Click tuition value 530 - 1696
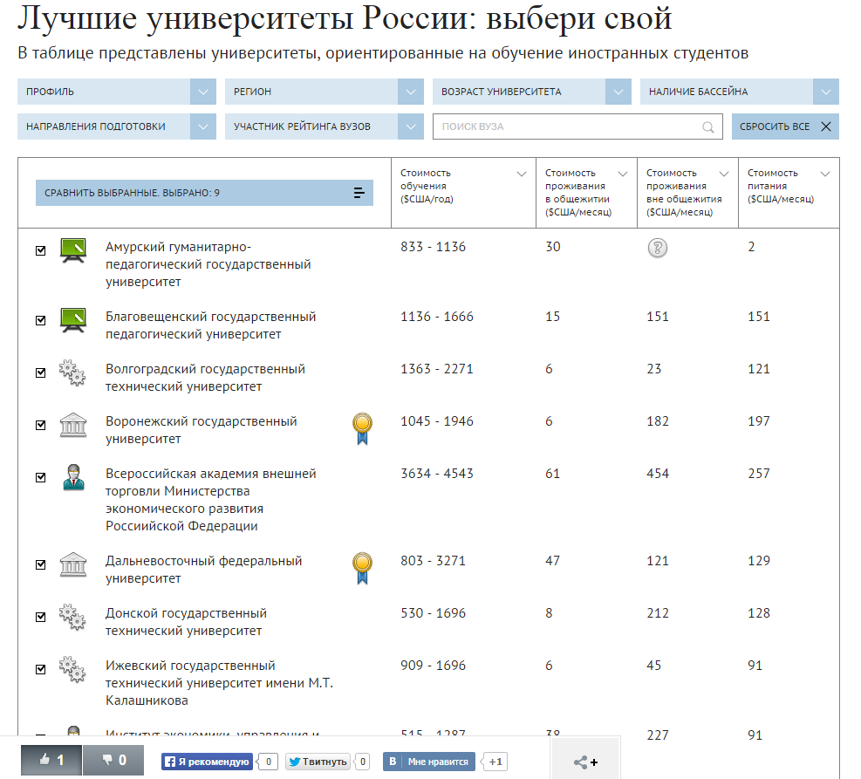Image resolution: width=861 pixels, height=779 pixels. [434, 613]
